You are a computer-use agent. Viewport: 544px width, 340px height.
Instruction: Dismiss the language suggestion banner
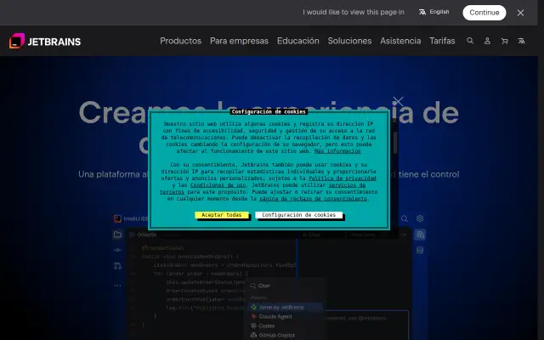pos(520,13)
